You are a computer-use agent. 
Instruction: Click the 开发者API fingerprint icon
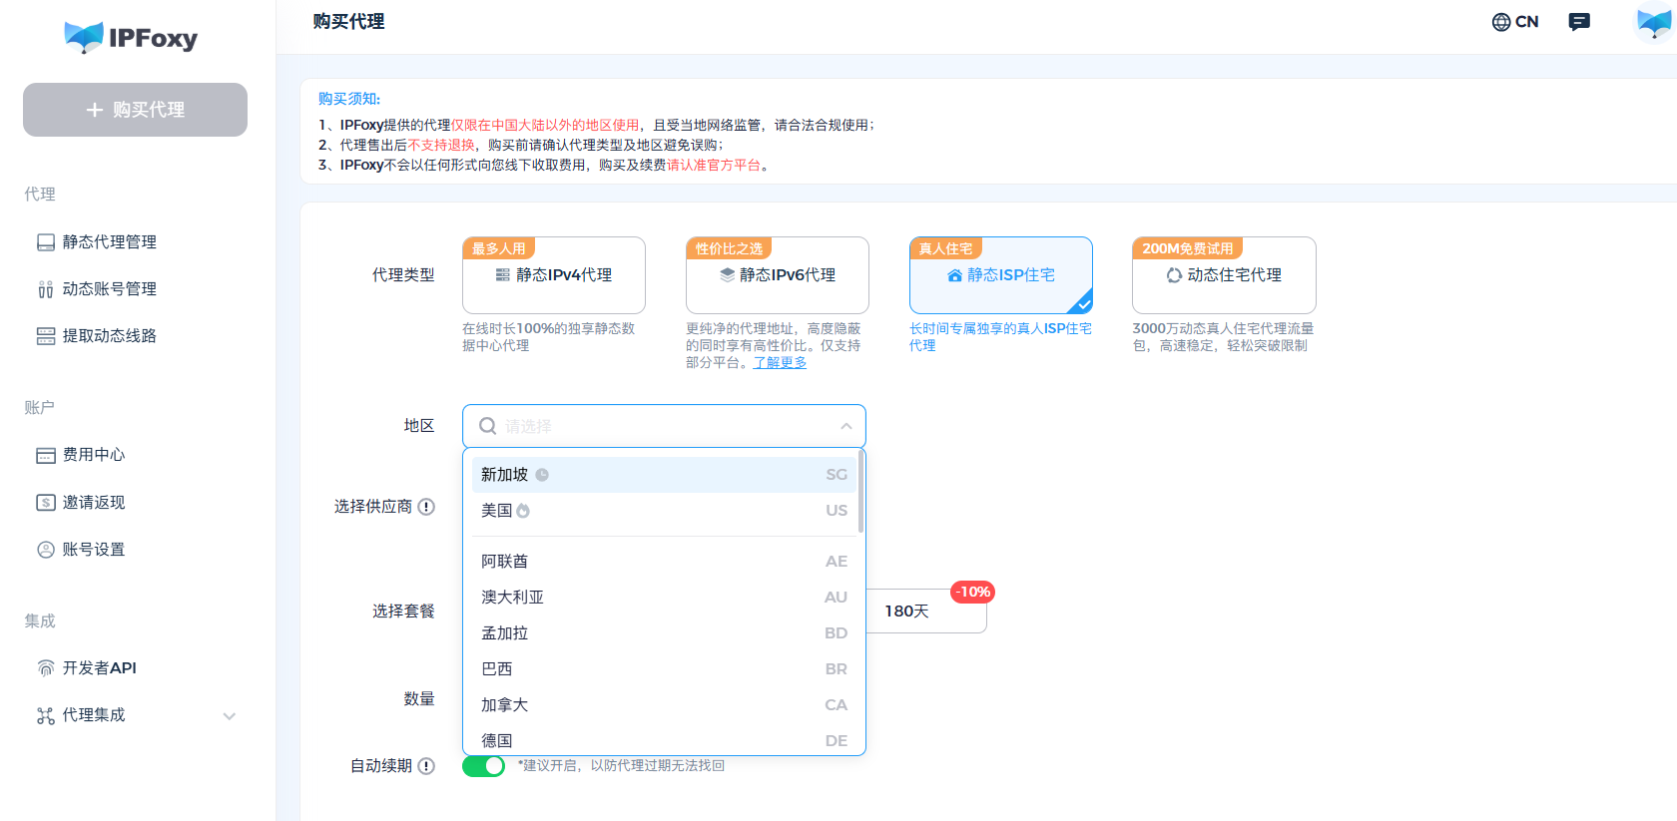point(46,668)
